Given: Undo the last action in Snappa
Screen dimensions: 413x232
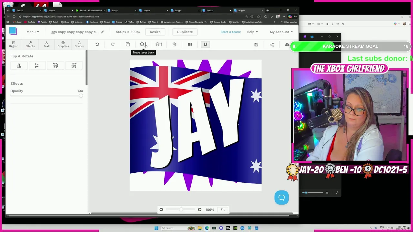Looking at the screenshot, I should (x=97, y=44).
